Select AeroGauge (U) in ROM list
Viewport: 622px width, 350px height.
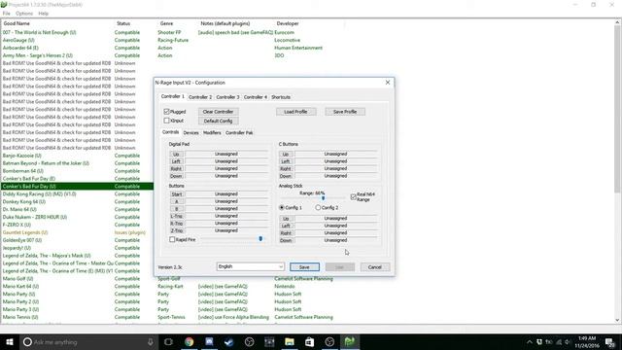tap(18, 40)
